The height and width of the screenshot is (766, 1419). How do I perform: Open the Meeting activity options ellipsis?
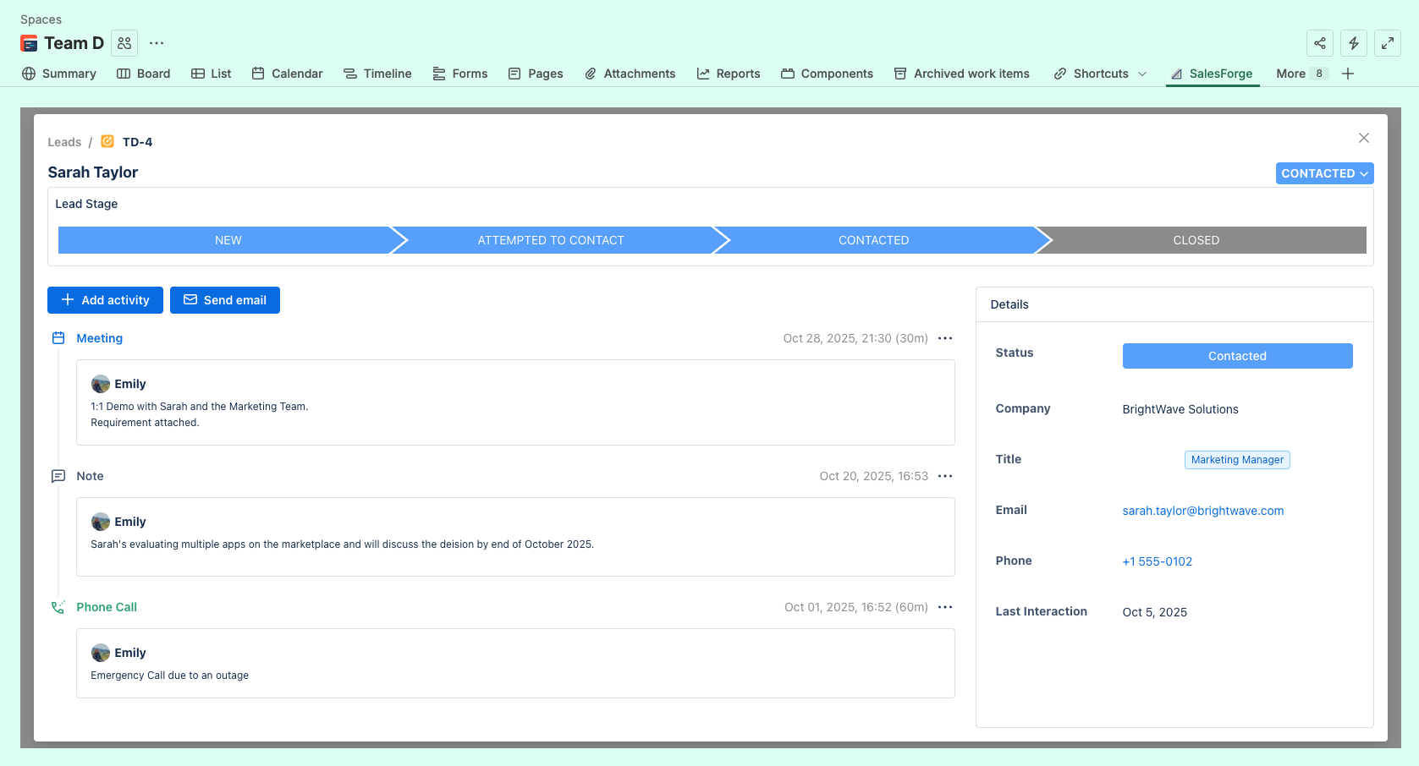(x=945, y=338)
